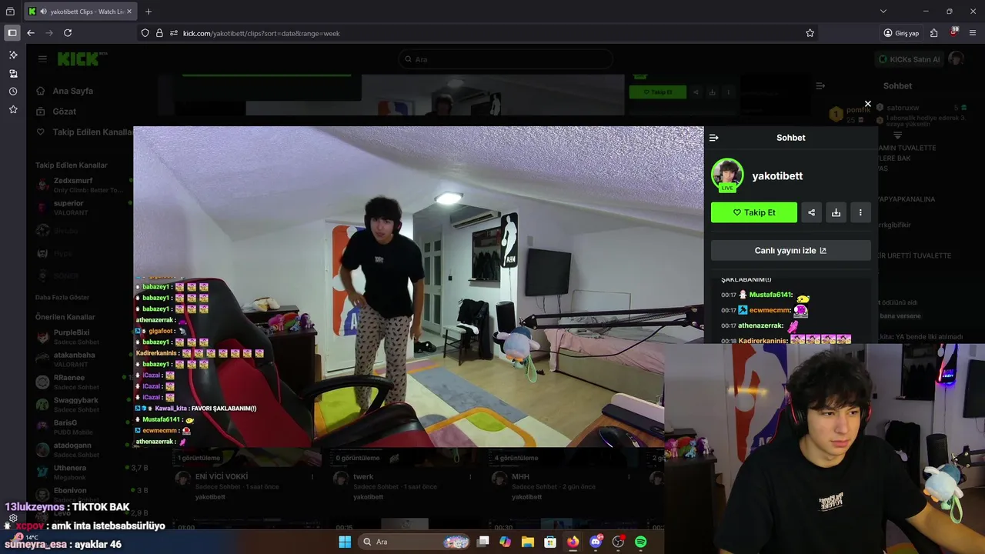Viewport: 985px width, 554px height.
Task: Expand the list all tabs chevron
Action: [883, 12]
